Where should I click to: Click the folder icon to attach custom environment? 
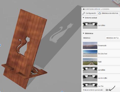107,90
